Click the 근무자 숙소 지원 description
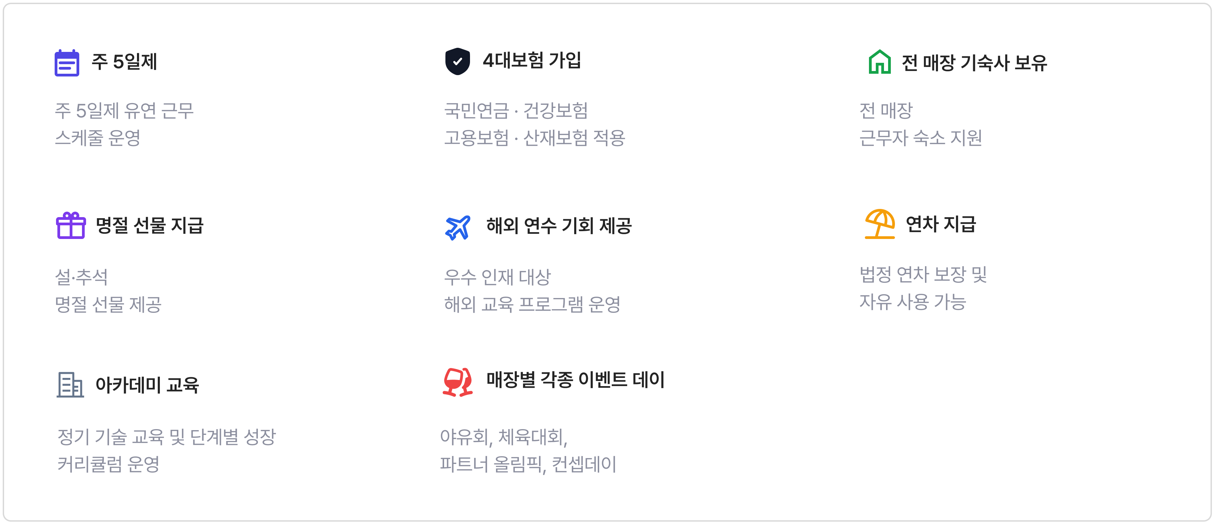This screenshot has width=1216, height=523. pos(921,138)
